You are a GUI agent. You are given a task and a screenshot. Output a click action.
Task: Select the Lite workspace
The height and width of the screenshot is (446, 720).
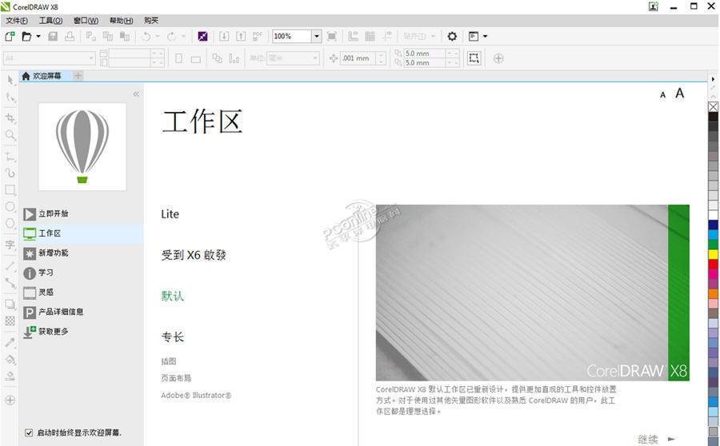(170, 214)
